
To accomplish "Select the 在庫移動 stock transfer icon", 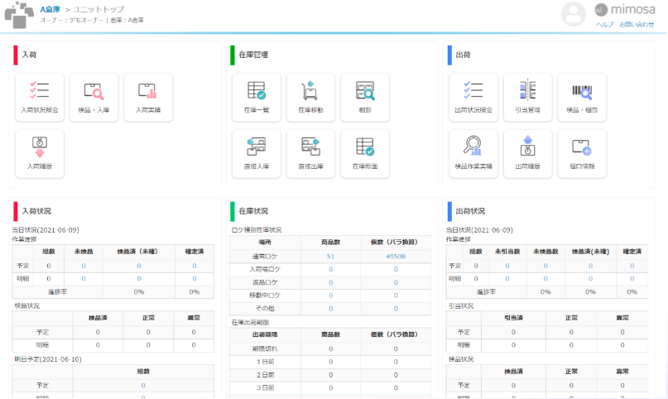I will click(310, 97).
